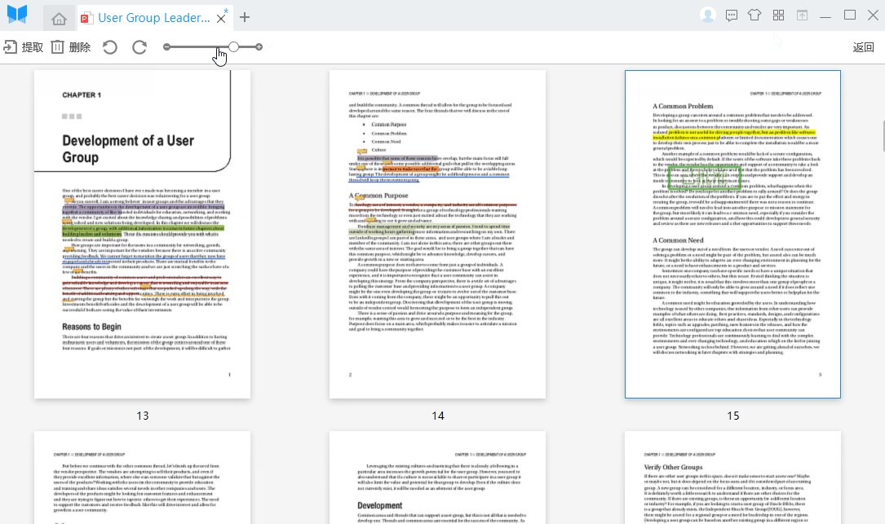This screenshot has height=524, width=885.
Task: Click the blue book app logo
Action: (17, 14)
